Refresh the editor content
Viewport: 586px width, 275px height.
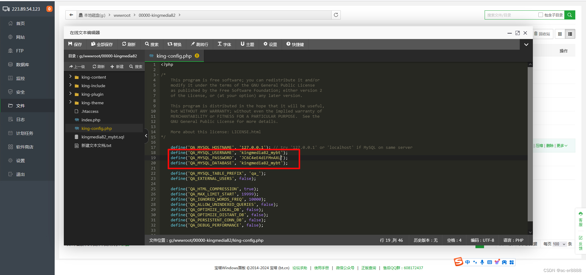coord(129,44)
